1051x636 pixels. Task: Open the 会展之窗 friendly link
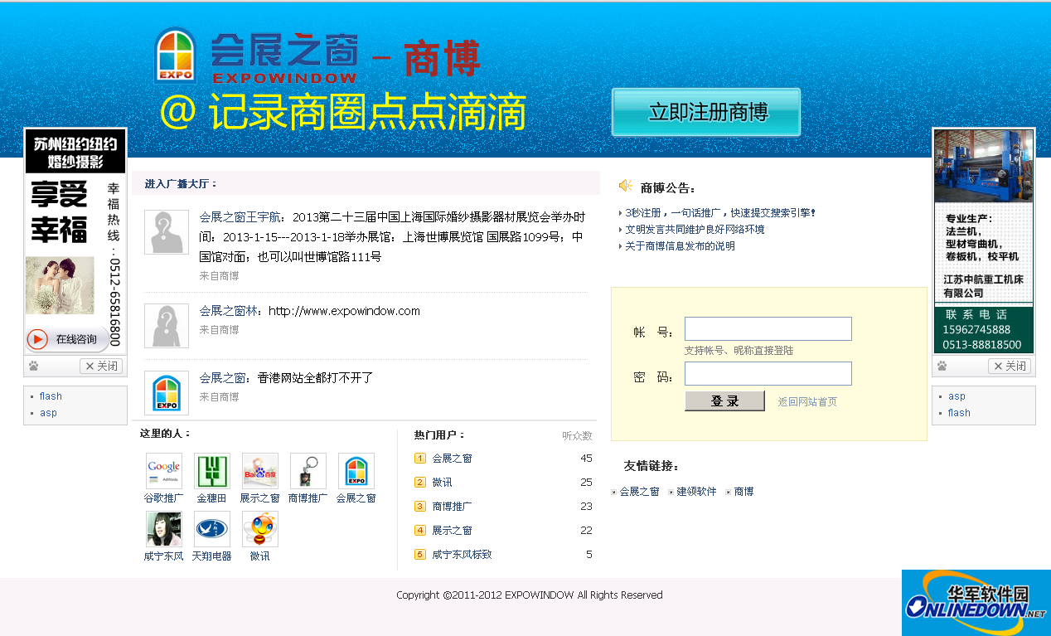(640, 492)
